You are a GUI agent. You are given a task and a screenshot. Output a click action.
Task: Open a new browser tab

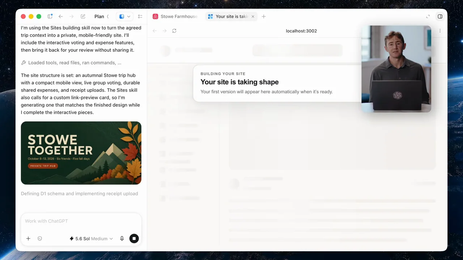tap(264, 16)
